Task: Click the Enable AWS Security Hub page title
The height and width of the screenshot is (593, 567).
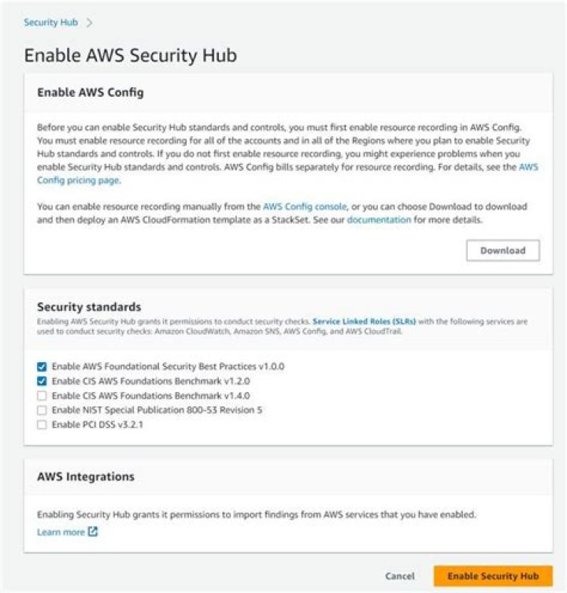Action: point(131,55)
